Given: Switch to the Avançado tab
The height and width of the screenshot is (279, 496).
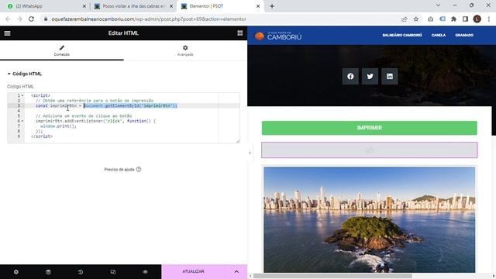Looking at the screenshot, I should 185,50.
